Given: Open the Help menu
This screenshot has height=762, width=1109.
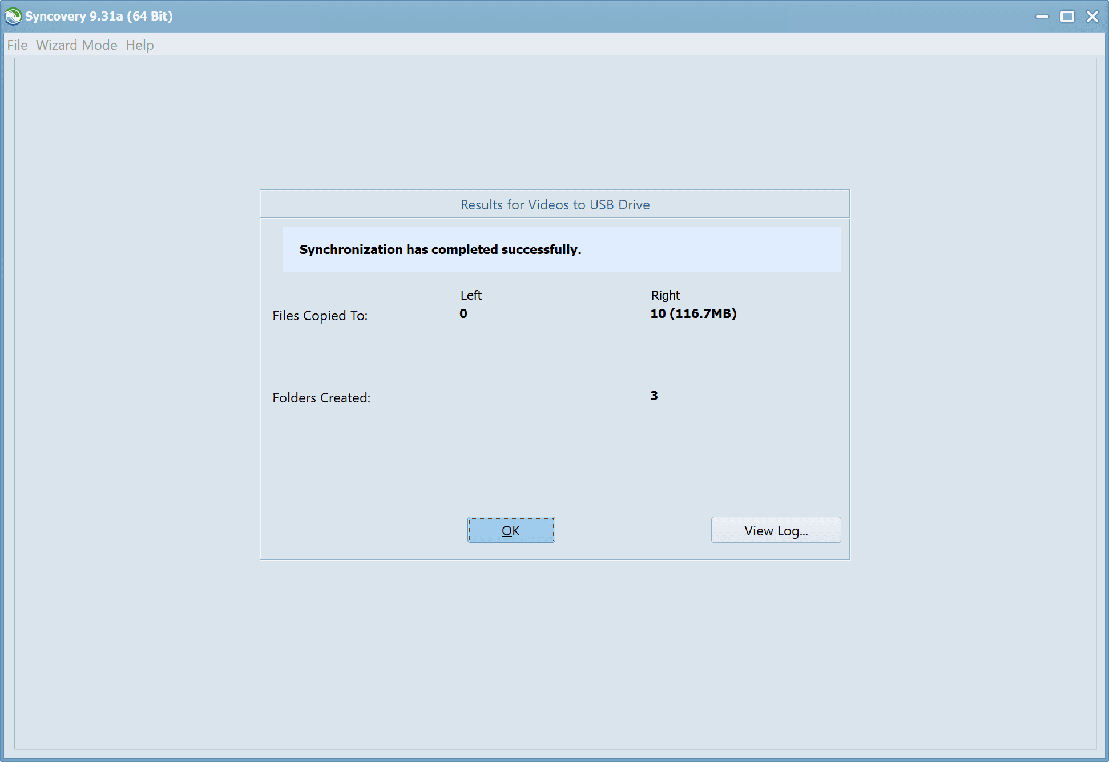Looking at the screenshot, I should click(139, 45).
